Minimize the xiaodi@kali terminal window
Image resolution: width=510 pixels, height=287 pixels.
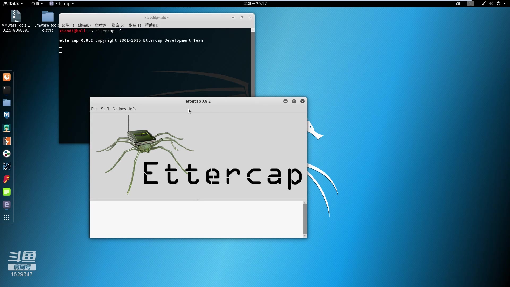pos(233,18)
